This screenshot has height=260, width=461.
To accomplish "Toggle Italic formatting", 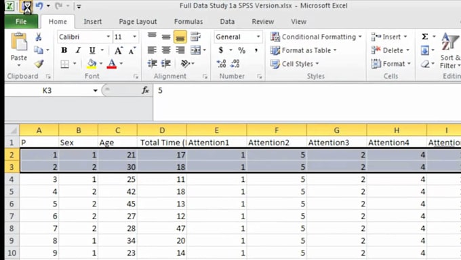I will [x=78, y=50].
